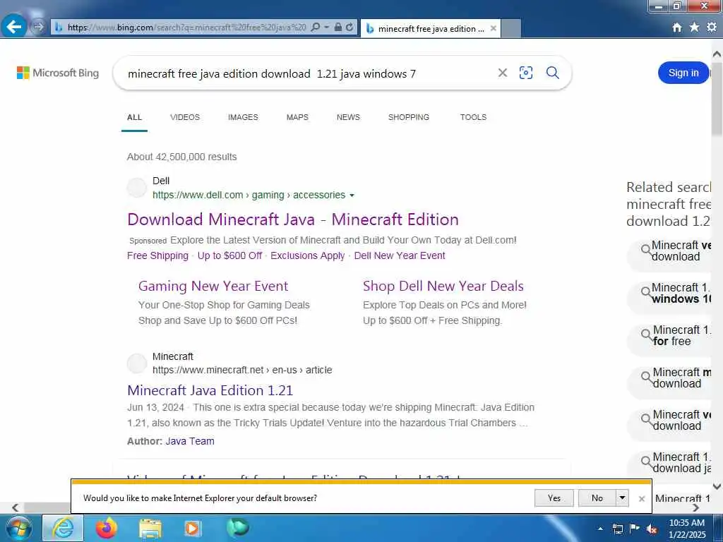Image resolution: width=723 pixels, height=542 pixels.
Task: Open the Action Center flag icon
Action: tap(635, 529)
